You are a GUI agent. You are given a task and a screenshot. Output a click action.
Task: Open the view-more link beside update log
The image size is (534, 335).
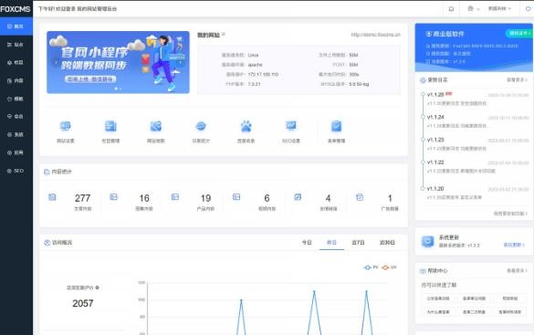click(517, 79)
